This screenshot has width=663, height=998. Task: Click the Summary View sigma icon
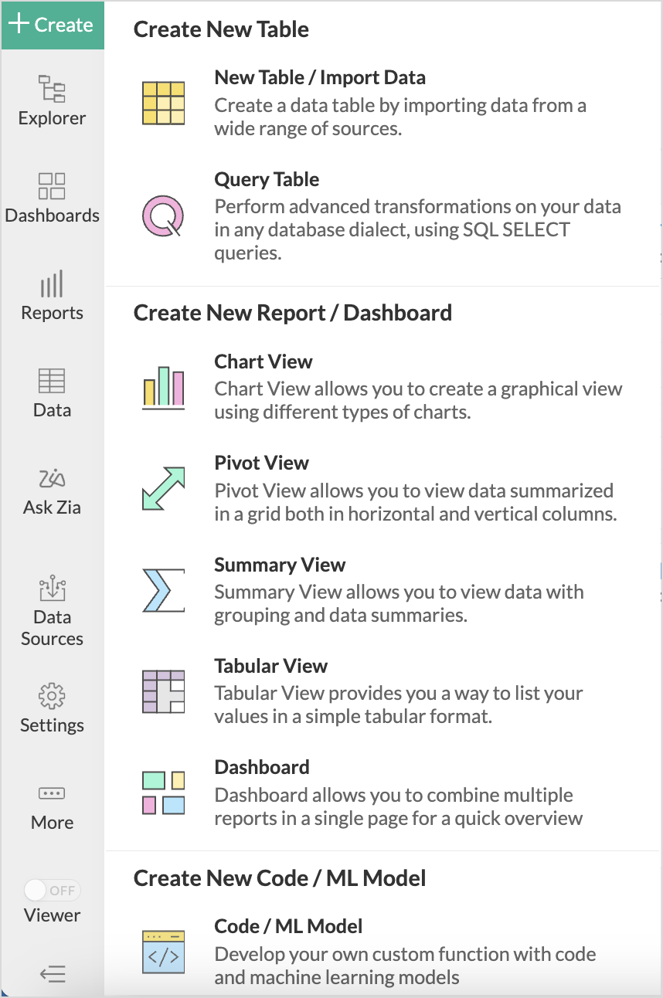coord(163,590)
